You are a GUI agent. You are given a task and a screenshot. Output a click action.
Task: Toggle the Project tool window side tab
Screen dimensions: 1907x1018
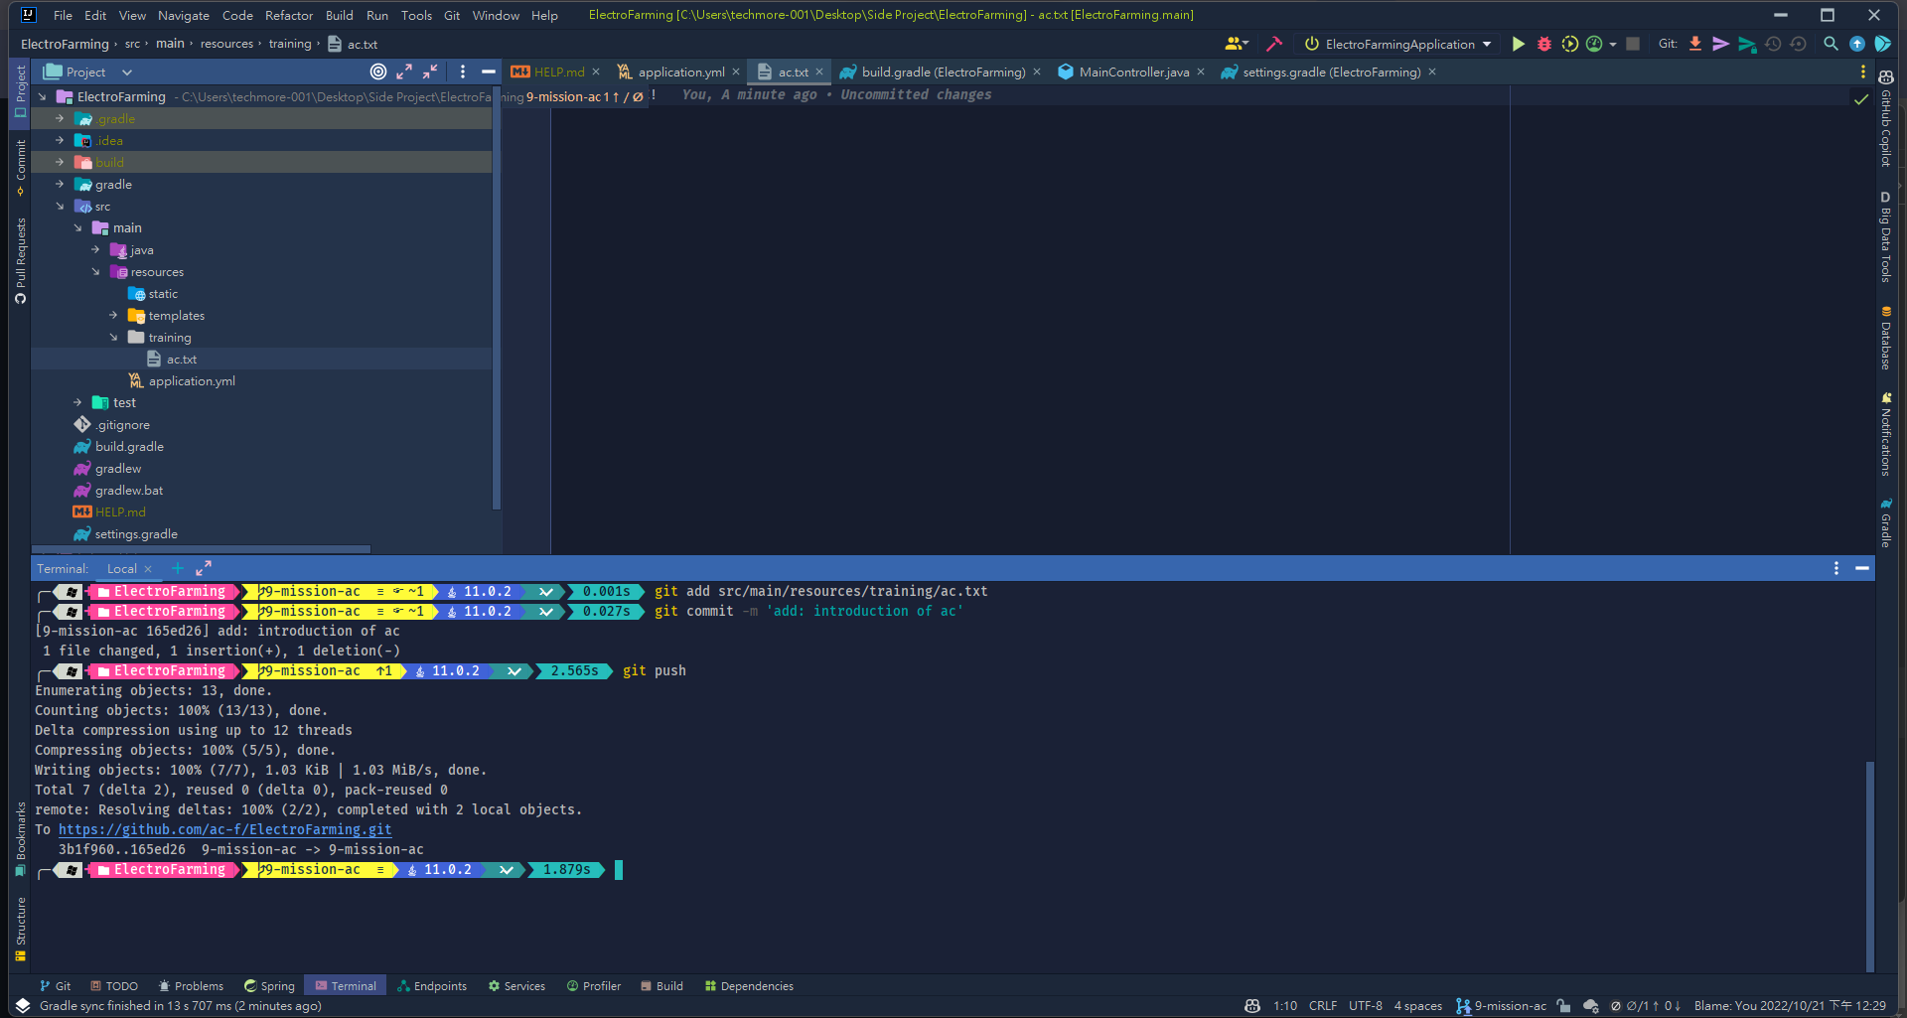coord(20,91)
